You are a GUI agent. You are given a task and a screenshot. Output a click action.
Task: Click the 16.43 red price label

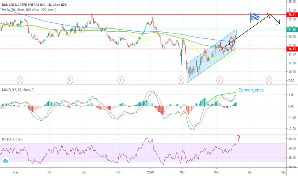(x=292, y=49)
